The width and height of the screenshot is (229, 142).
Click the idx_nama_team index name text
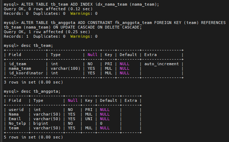coord(111,4)
